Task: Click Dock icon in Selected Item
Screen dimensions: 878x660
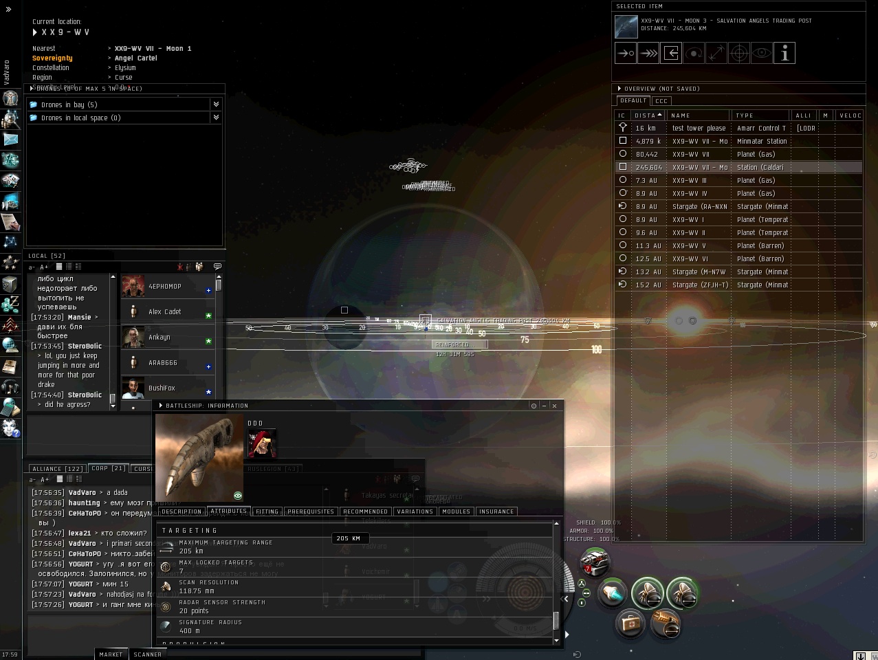Action: [x=671, y=53]
